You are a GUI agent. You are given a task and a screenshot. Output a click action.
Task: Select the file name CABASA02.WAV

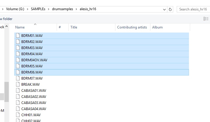(x=34, y=97)
